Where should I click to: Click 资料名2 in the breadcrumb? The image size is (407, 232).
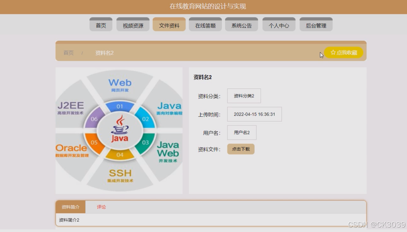pyautogui.click(x=104, y=53)
